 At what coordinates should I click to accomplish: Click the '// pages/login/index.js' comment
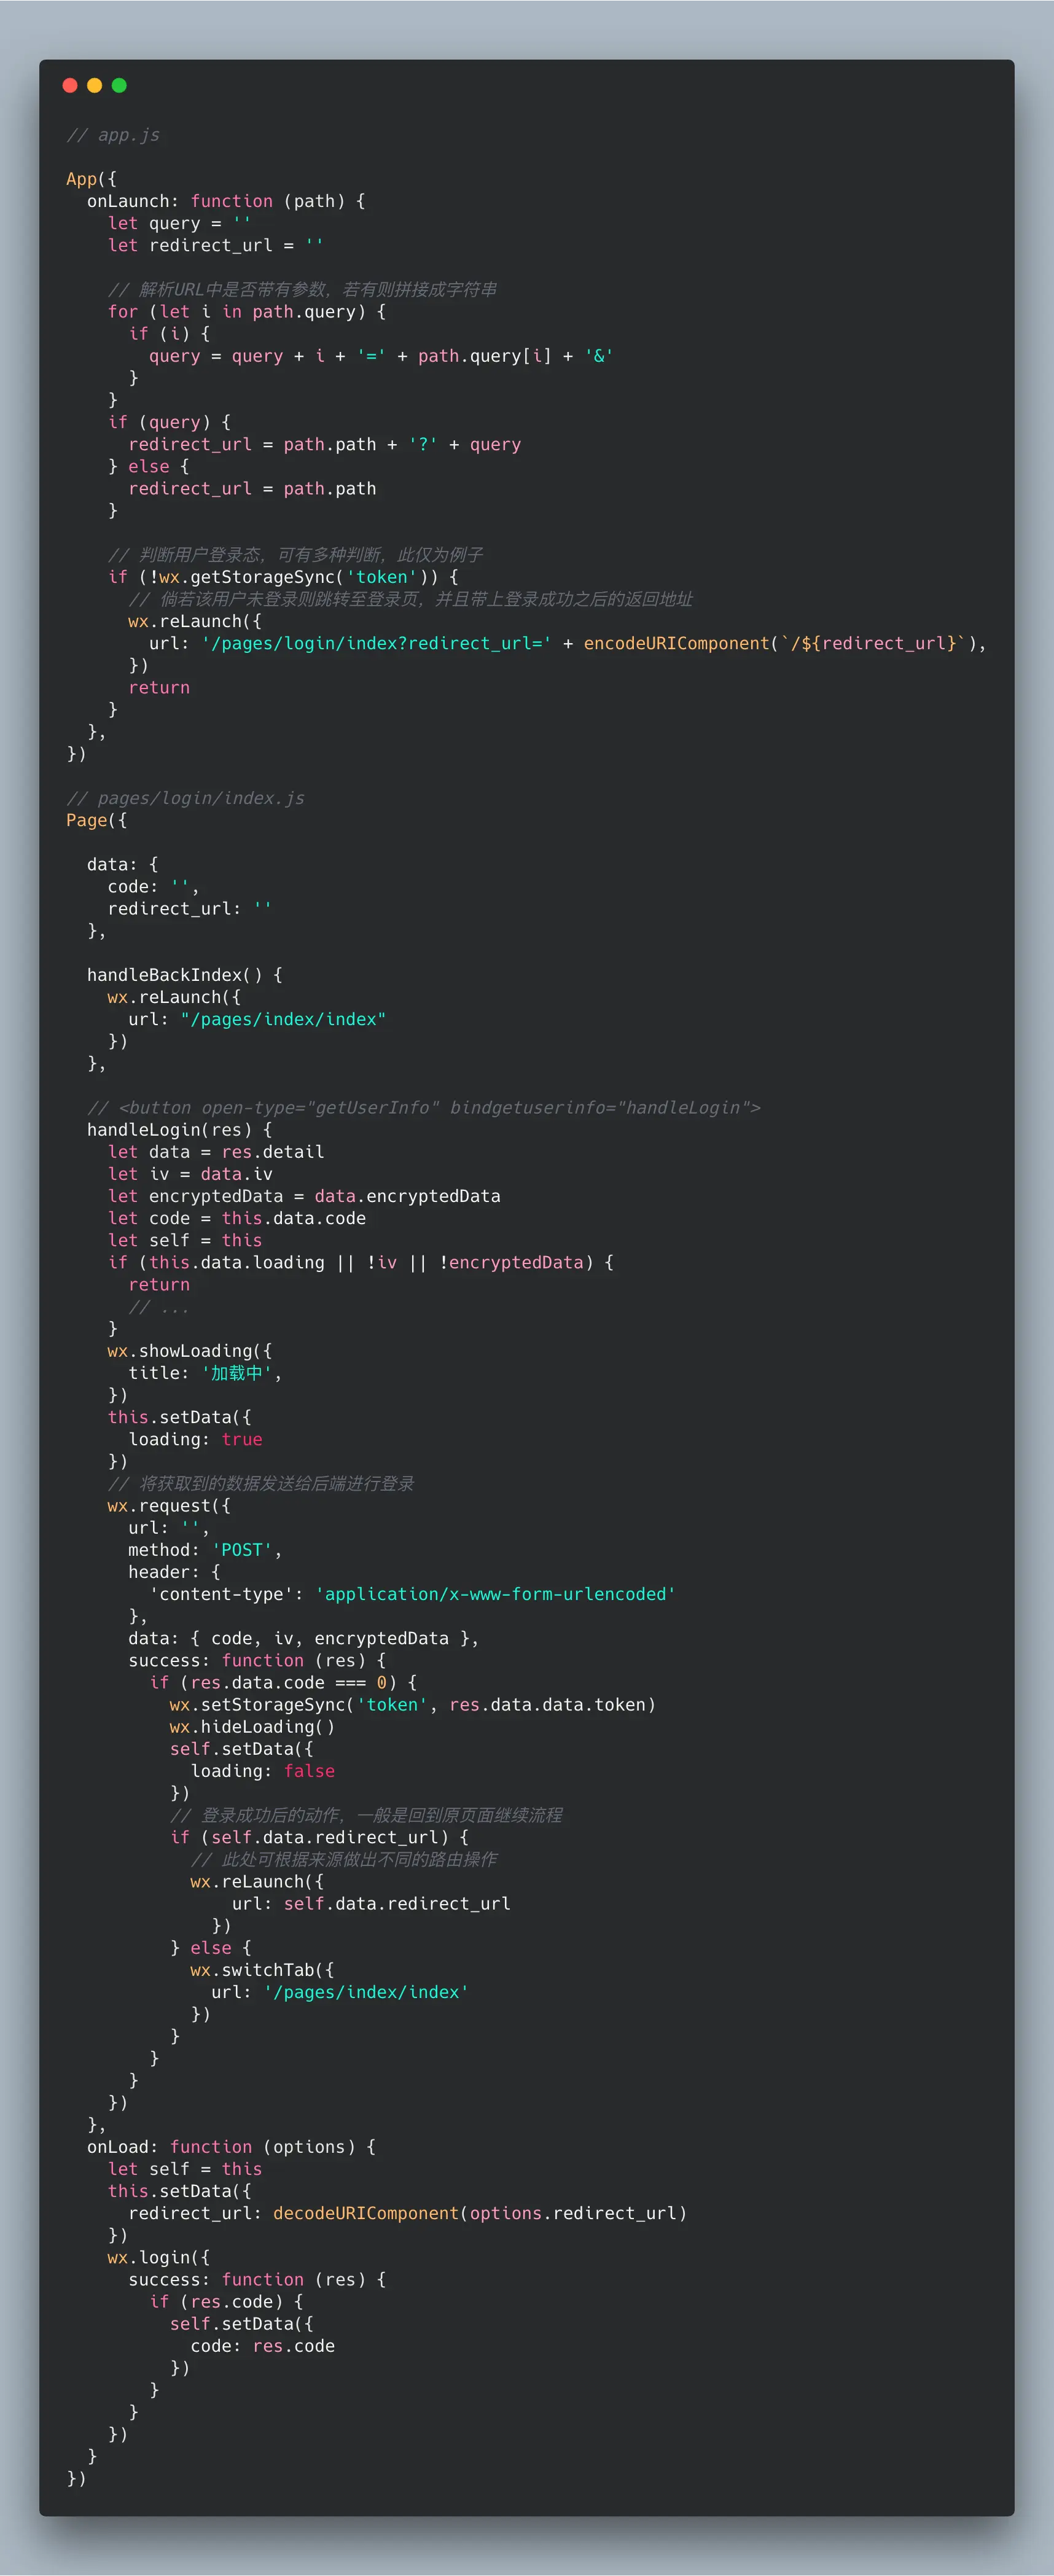(185, 798)
